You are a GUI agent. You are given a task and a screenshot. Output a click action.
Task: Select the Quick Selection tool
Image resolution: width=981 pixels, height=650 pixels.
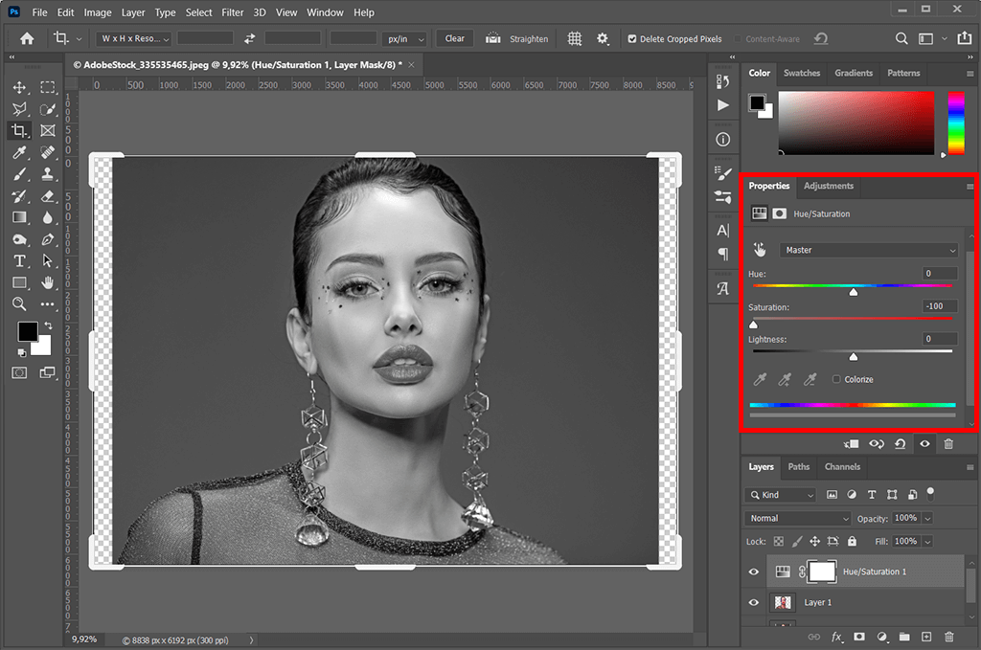[x=48, y=109]
